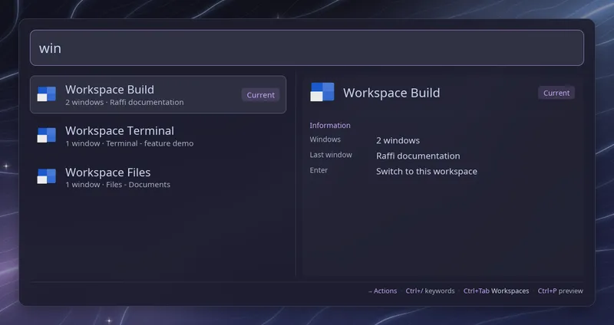Click '2 windows · Raffi documentation' subtitle

124,103
